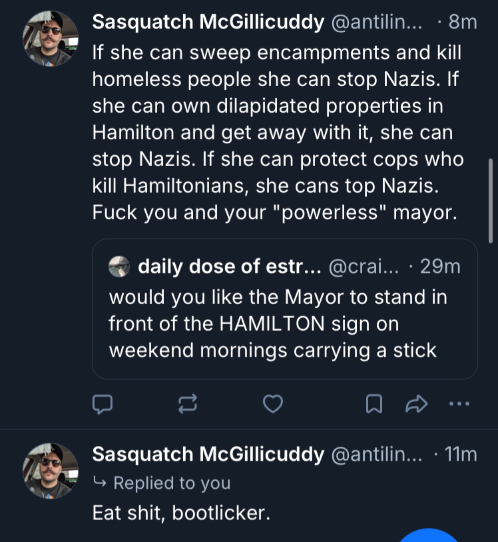Repost the Sasquatch McGillicuddy post
The image size is (498, 542).
click(x=188, y=403)
